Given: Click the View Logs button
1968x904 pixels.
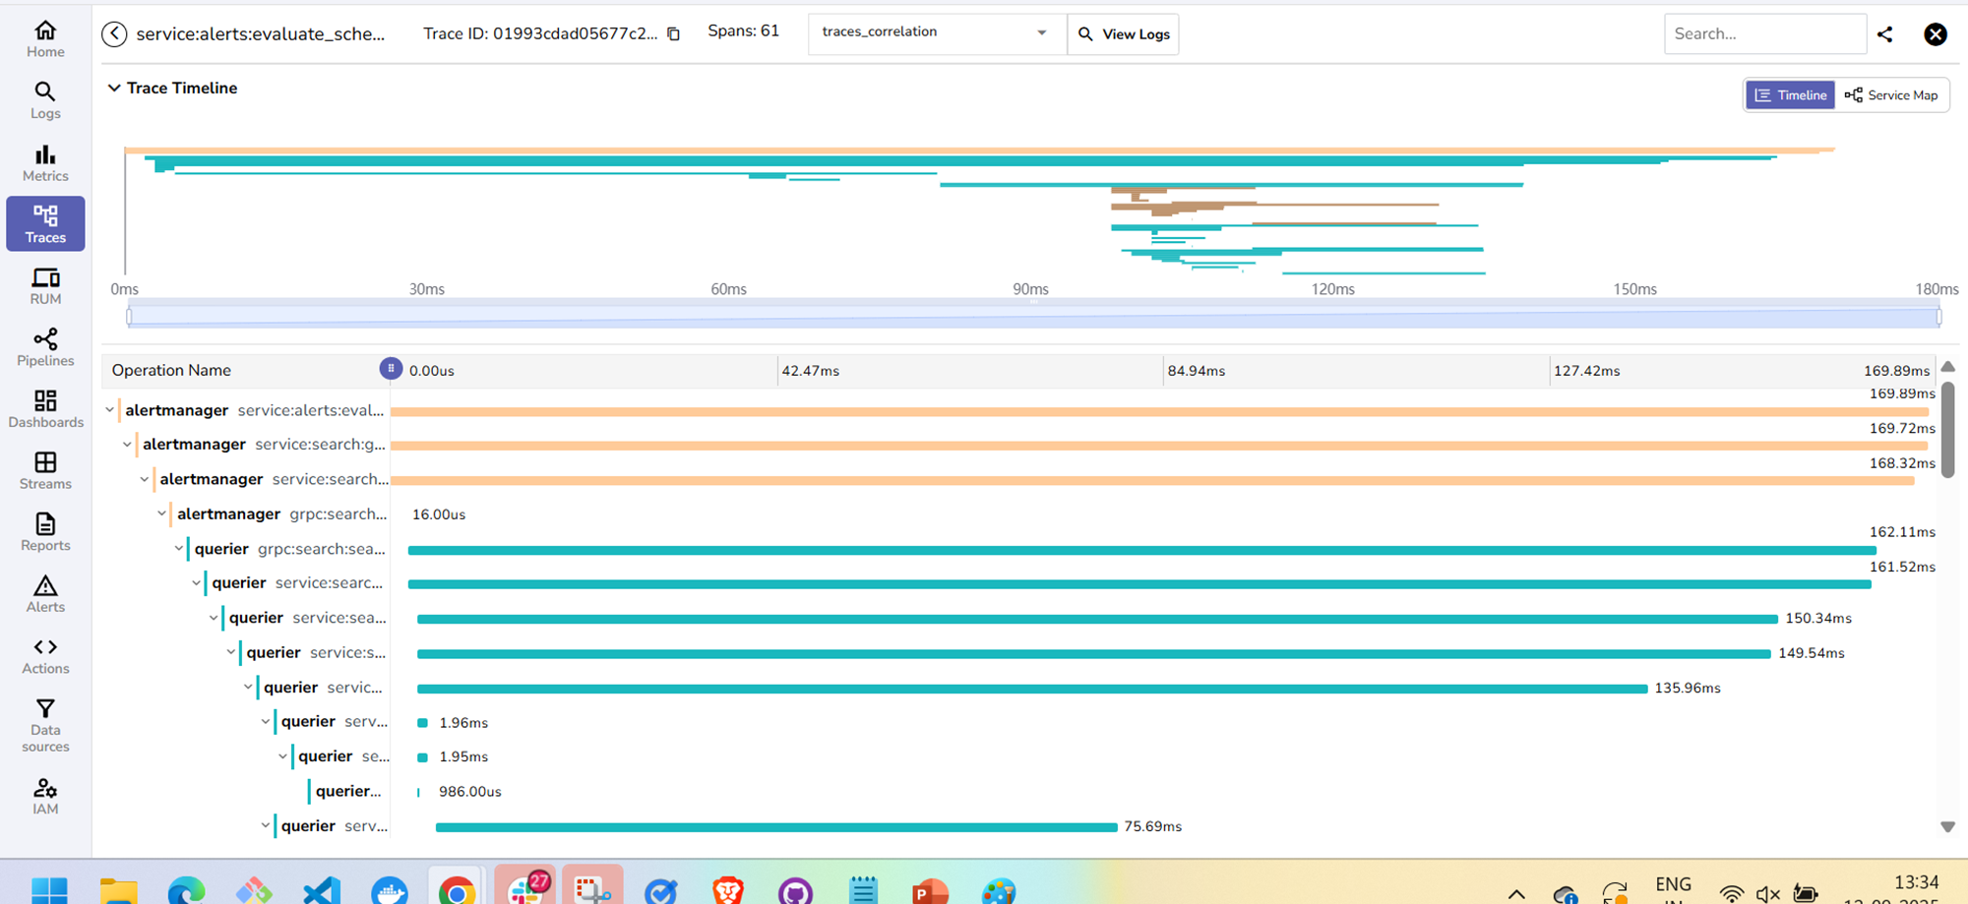Looking at the screenshot, I should (1123, 34).
